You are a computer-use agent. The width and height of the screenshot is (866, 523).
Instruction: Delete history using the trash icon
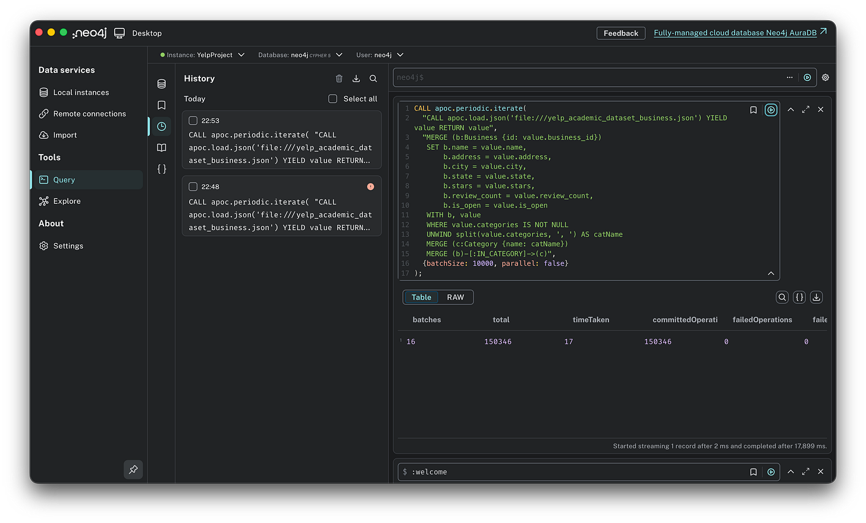point(339,78)
